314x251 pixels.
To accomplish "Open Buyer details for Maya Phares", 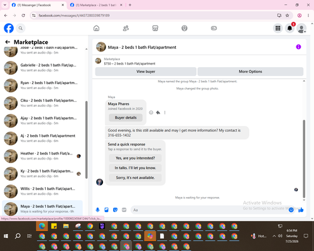I will tap(126, 117).
